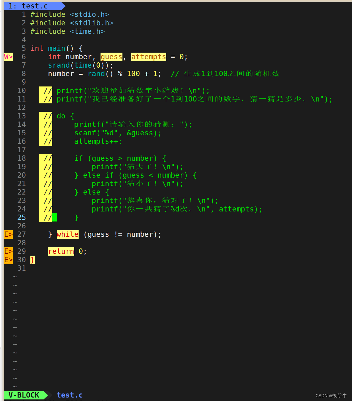Image resolution: width=352 pixels, height=401 pixels.
Task: Click the commented 'do {' on line 13
Action: (65, 116)
